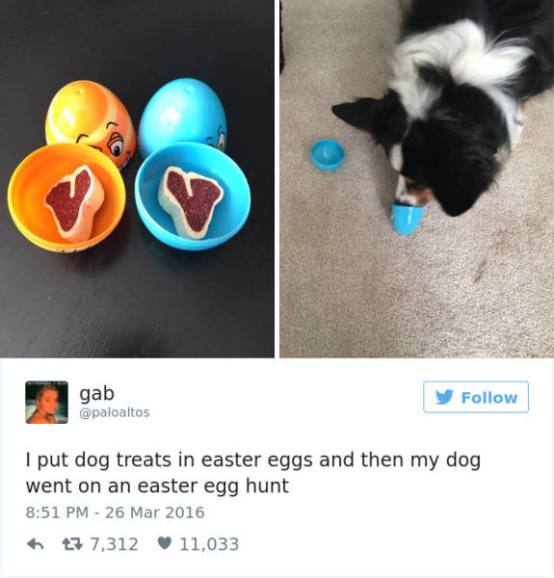Image resolution: width=554 pixels, height=578 pixels.
Task: Click the tweet text about the egg hunt
Action: tap(253, 473)
